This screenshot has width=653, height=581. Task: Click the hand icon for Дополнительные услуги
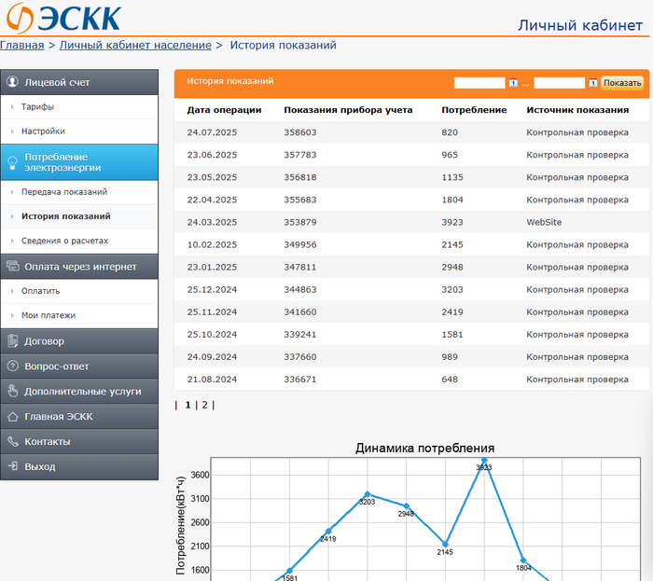point(13,392)
